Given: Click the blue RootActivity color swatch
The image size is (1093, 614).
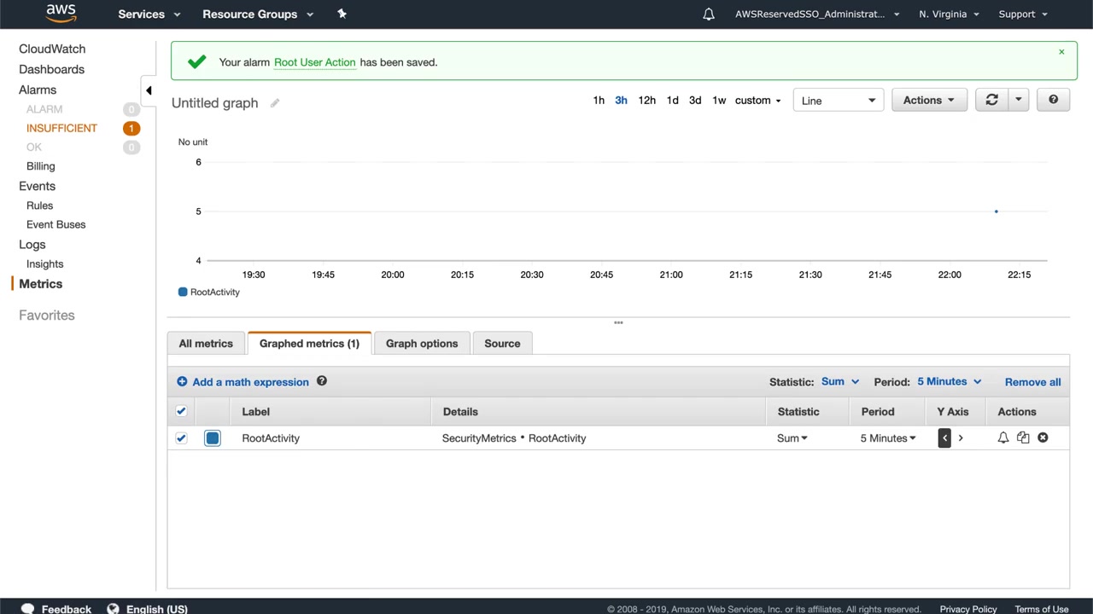Looking at the screenshot, I should pos(213,438).
